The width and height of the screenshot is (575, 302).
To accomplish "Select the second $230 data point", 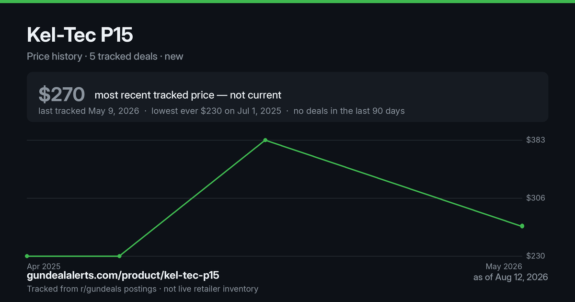I will pos(119,256).
